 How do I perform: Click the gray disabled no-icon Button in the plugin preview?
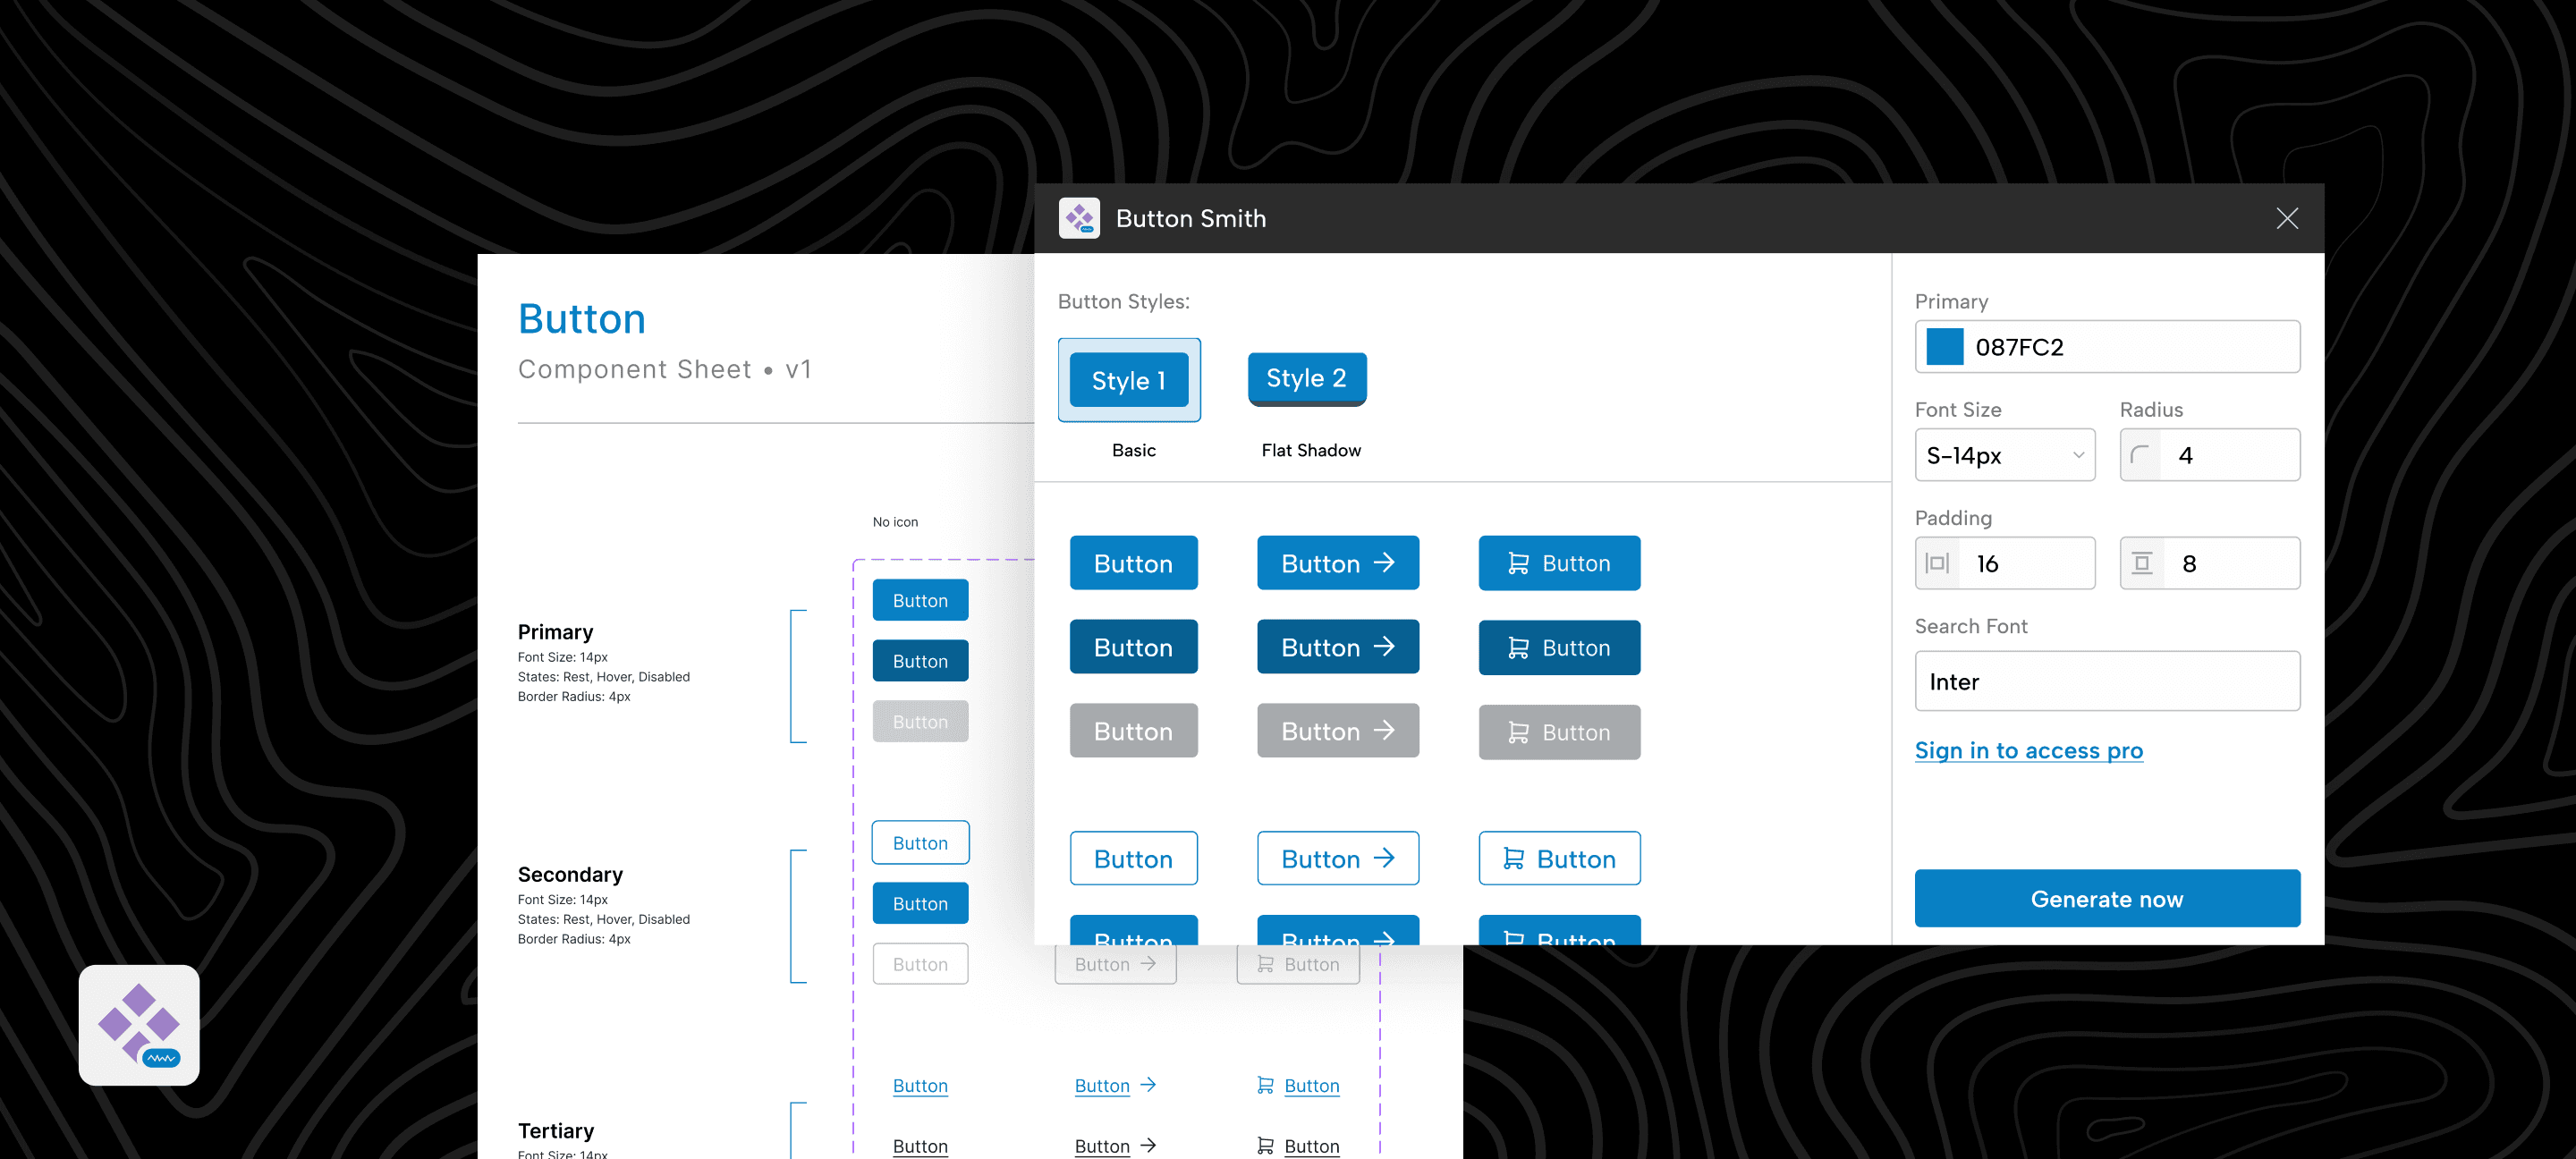coord(1133,731)
